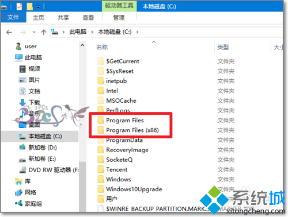Click the inetpub folder icon

pyautogui.click(x=101, y=81)
